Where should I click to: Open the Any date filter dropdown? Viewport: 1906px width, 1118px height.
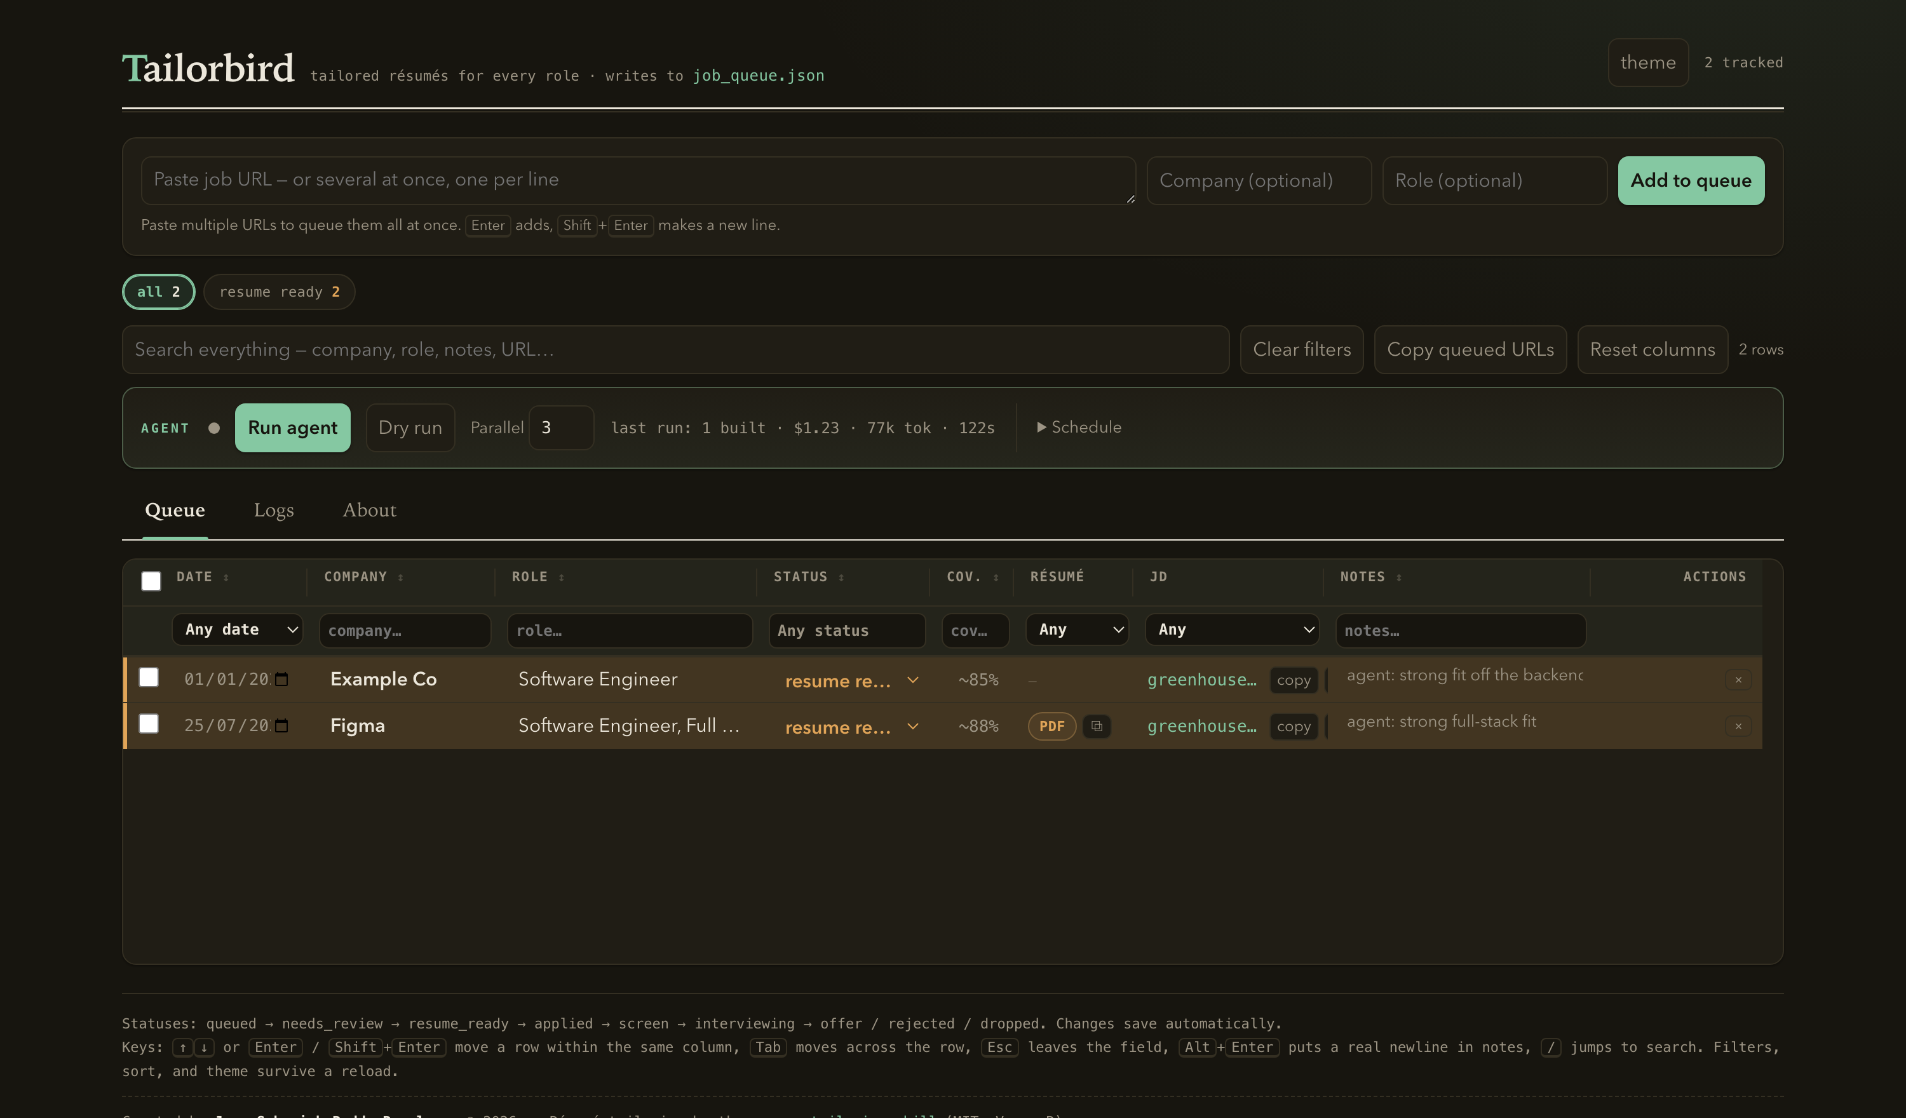click(x=238, y=630)
